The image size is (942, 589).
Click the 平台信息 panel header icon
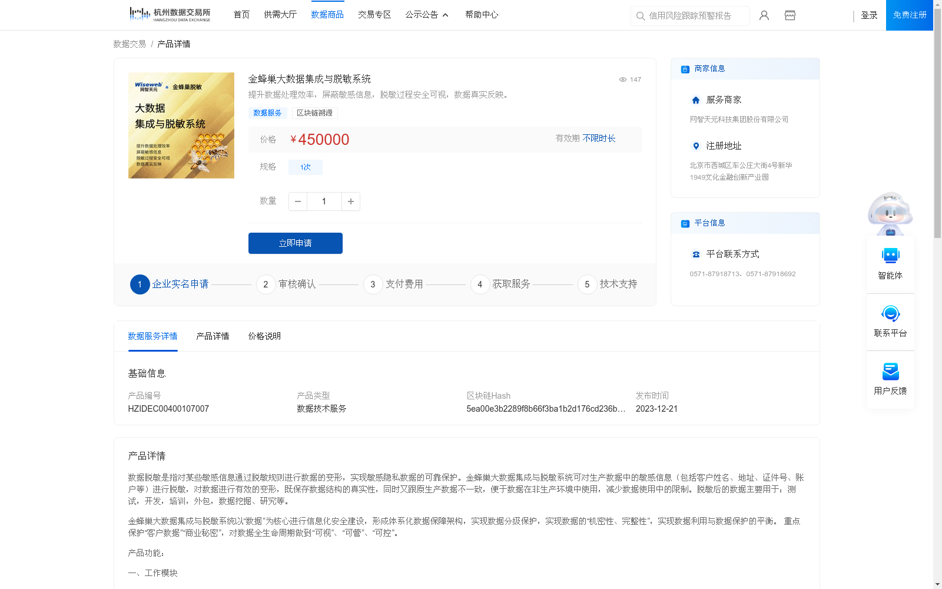pyautogui.click(x=685, y=223)
